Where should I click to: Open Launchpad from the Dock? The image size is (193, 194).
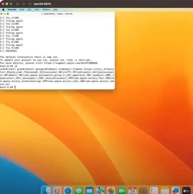pyautogui.click(x=57, y=190)
